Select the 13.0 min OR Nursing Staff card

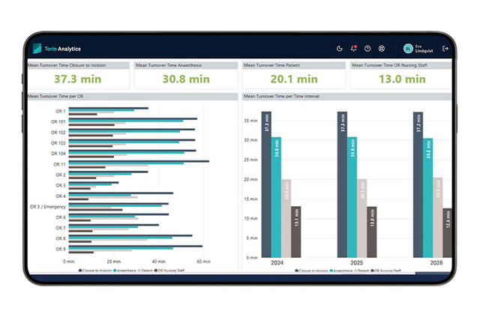click(401, 76)
